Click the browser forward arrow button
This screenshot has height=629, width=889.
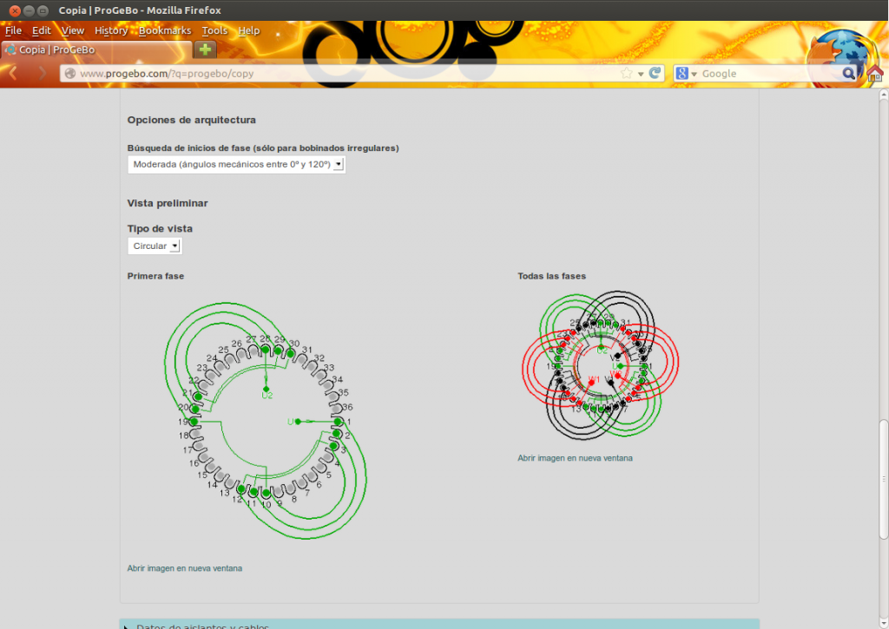pos(41,74)
